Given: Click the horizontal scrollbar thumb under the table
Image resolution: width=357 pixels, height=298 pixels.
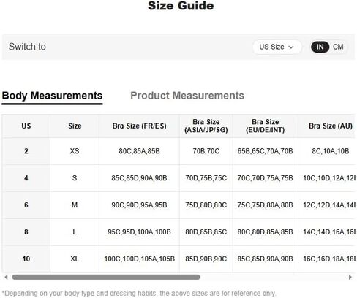Looking at the screenshot, I should pos(106,277).
